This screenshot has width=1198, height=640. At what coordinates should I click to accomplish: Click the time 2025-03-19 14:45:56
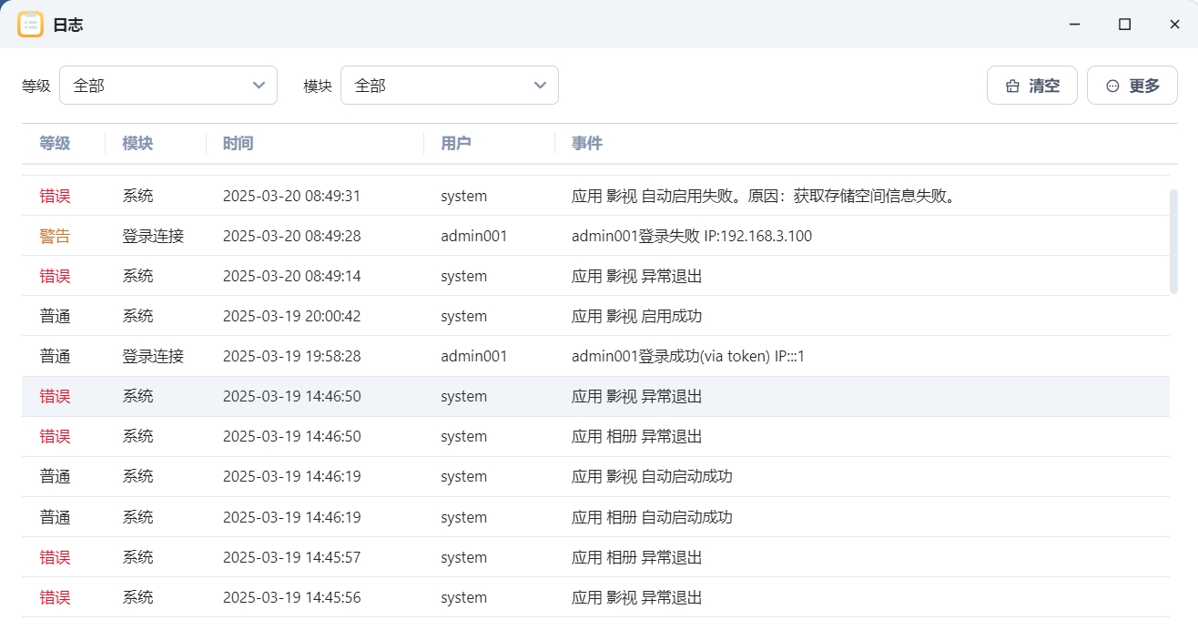(291, 597)
